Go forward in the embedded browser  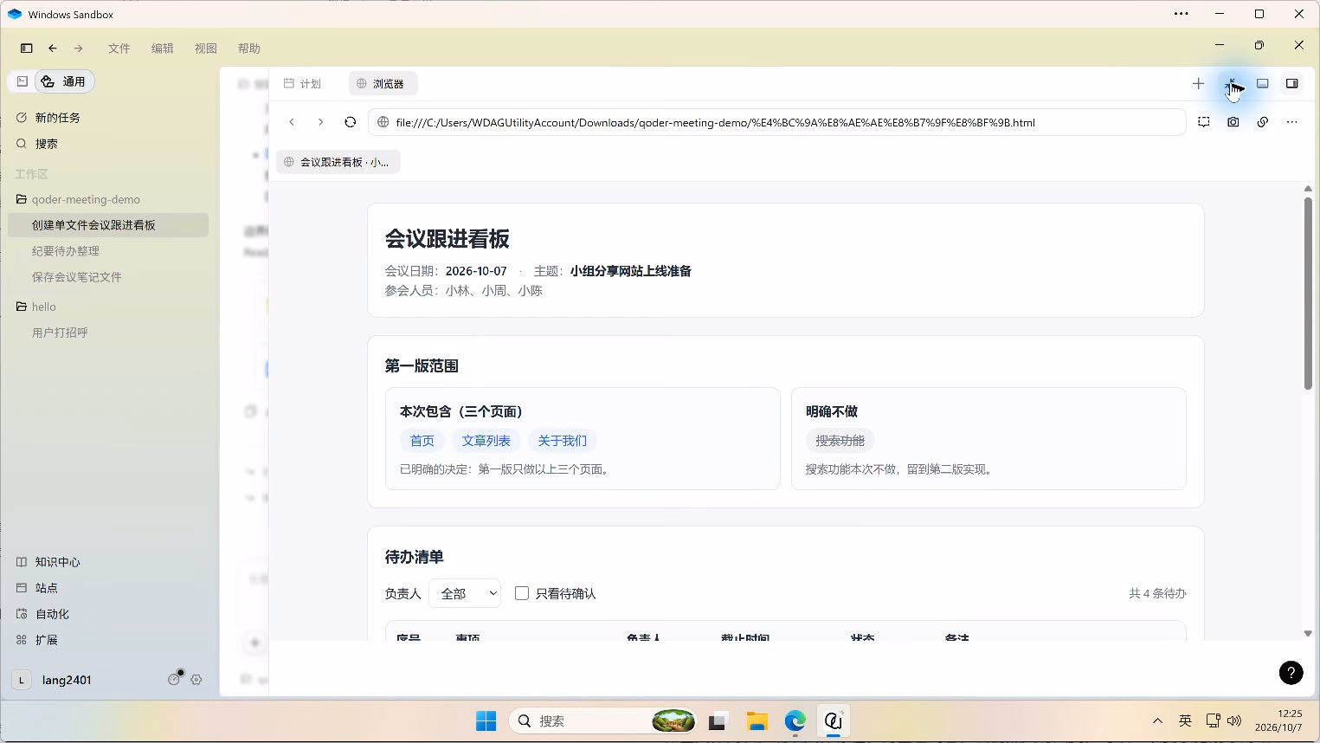pyautogui.click(x=320, y=122)
